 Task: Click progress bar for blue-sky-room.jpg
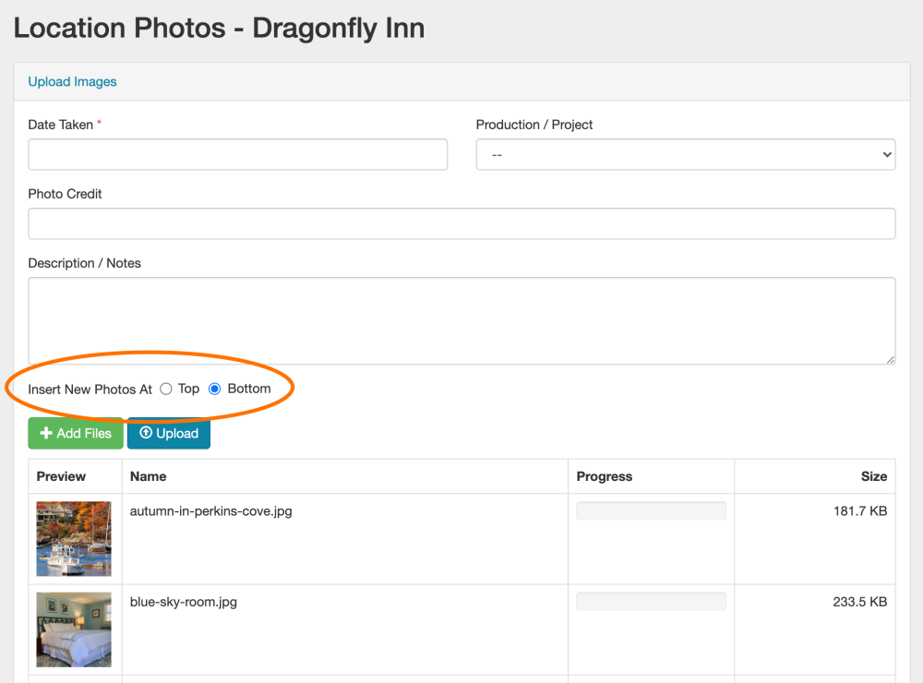coord(651,602)
